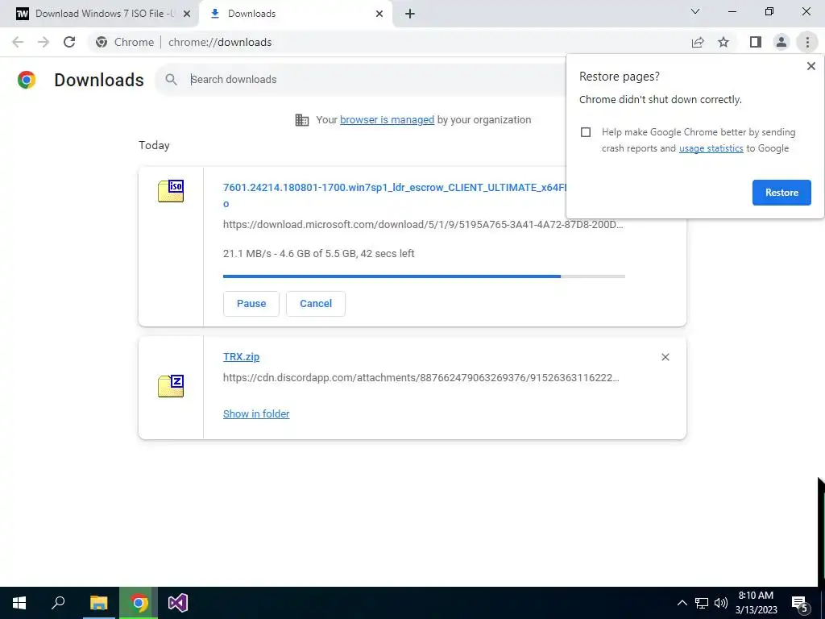The image size is (825, 619).
Task: Click the win7sp1 ISO file name link
Action: tap(395, 188)
